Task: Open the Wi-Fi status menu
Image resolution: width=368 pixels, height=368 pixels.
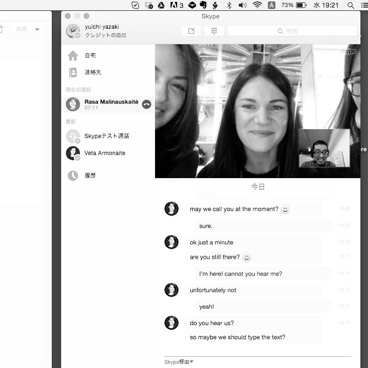Action: click(257, 5)
